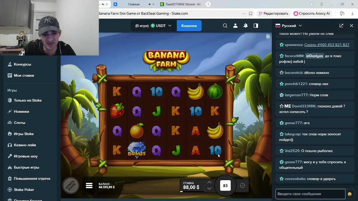This screenshot has height=201, width=358.
Task: Click Редактировать in browser toolbar
Action: tap(273, 13)
